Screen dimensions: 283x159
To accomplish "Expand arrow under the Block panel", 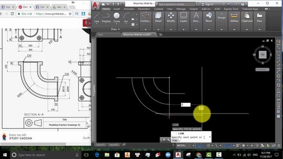I will click(209, 30).
